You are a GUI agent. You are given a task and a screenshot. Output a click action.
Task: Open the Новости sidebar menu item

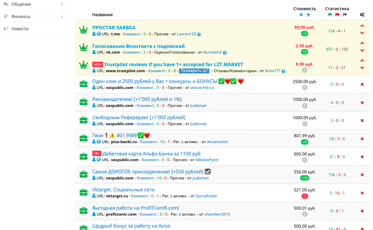pos(34,29)
